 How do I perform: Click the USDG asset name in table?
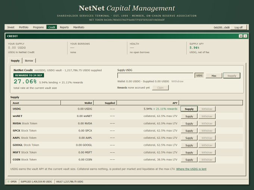tap(17, 109)
